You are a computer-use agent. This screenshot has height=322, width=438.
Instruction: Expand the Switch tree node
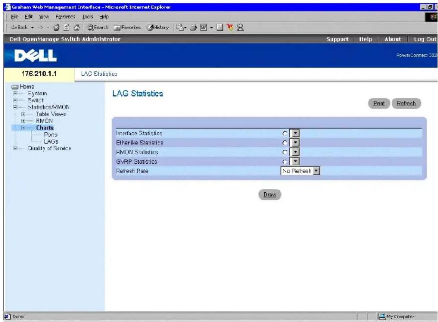[x=15, y=100]
